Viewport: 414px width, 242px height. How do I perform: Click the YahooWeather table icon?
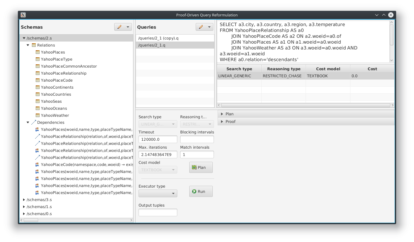[38, 115]
